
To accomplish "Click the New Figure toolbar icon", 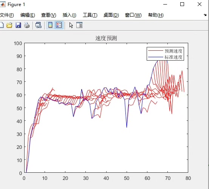I will [x=2, y=25].
